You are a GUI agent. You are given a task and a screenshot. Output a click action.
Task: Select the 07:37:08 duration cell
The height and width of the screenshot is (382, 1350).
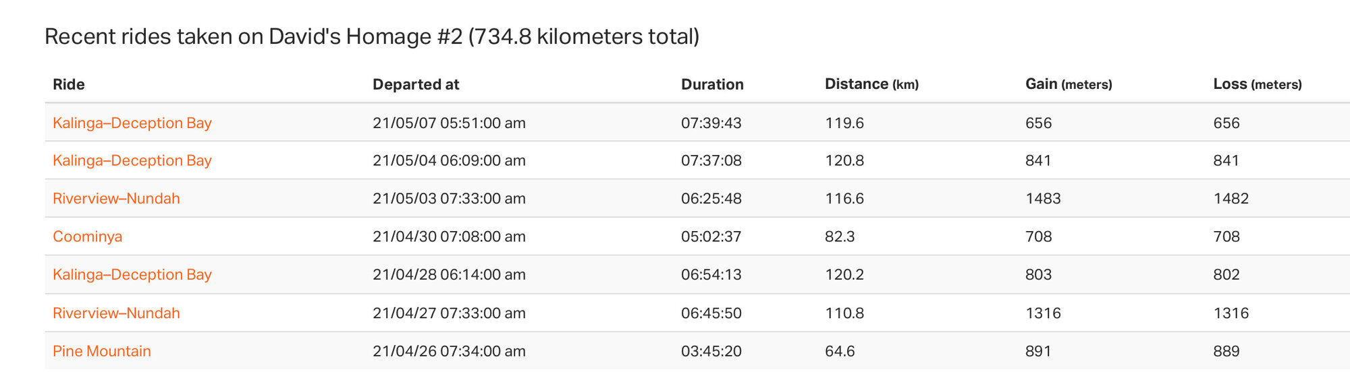(x=711, y=161)
